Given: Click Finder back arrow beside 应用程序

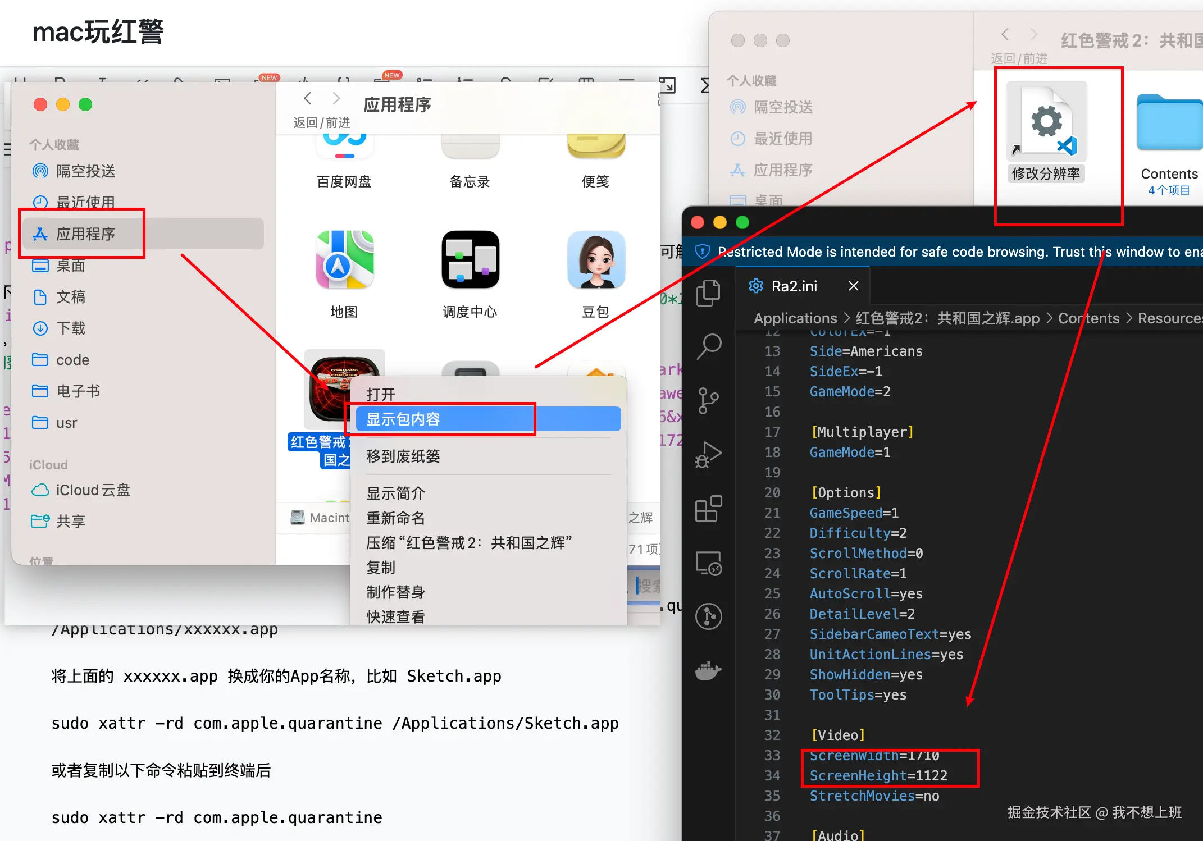Looking at the screenshot, I should click(x=307, y=99).
